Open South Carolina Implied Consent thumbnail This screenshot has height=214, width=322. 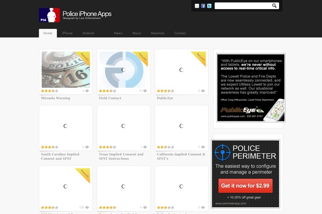pyautogui.click(x=65, y=126)
